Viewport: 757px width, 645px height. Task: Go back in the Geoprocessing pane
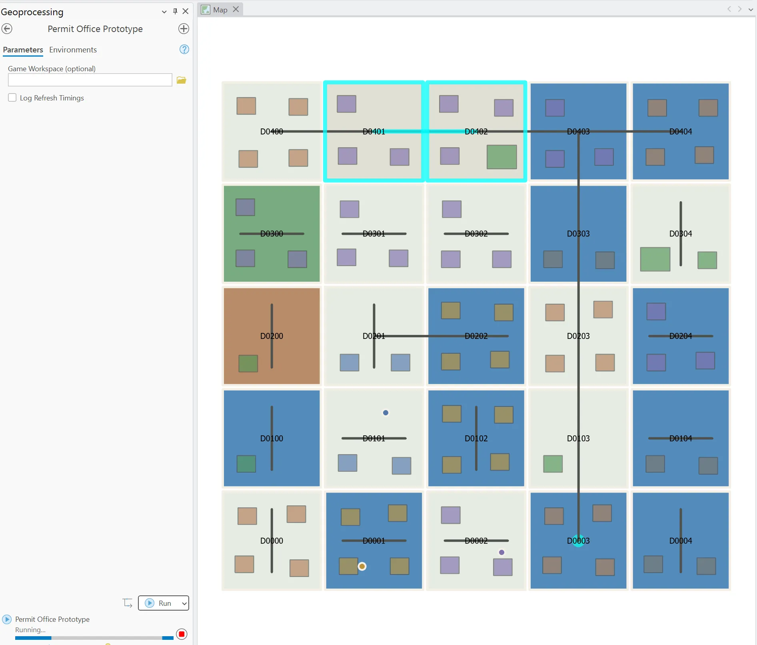7,29
